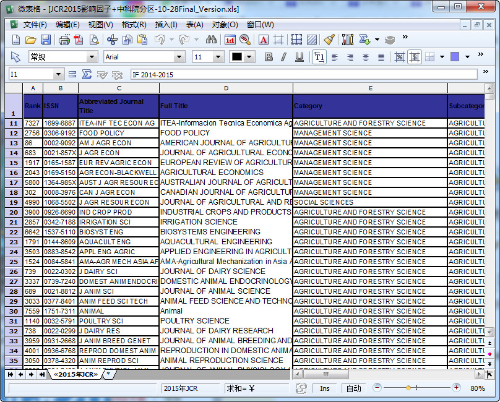Screen dimensions: 500x402
Task: Open the 表(A) menu
Action: pos(194,25)
